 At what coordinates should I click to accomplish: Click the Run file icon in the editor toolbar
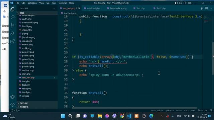click(x=202, y=8)
